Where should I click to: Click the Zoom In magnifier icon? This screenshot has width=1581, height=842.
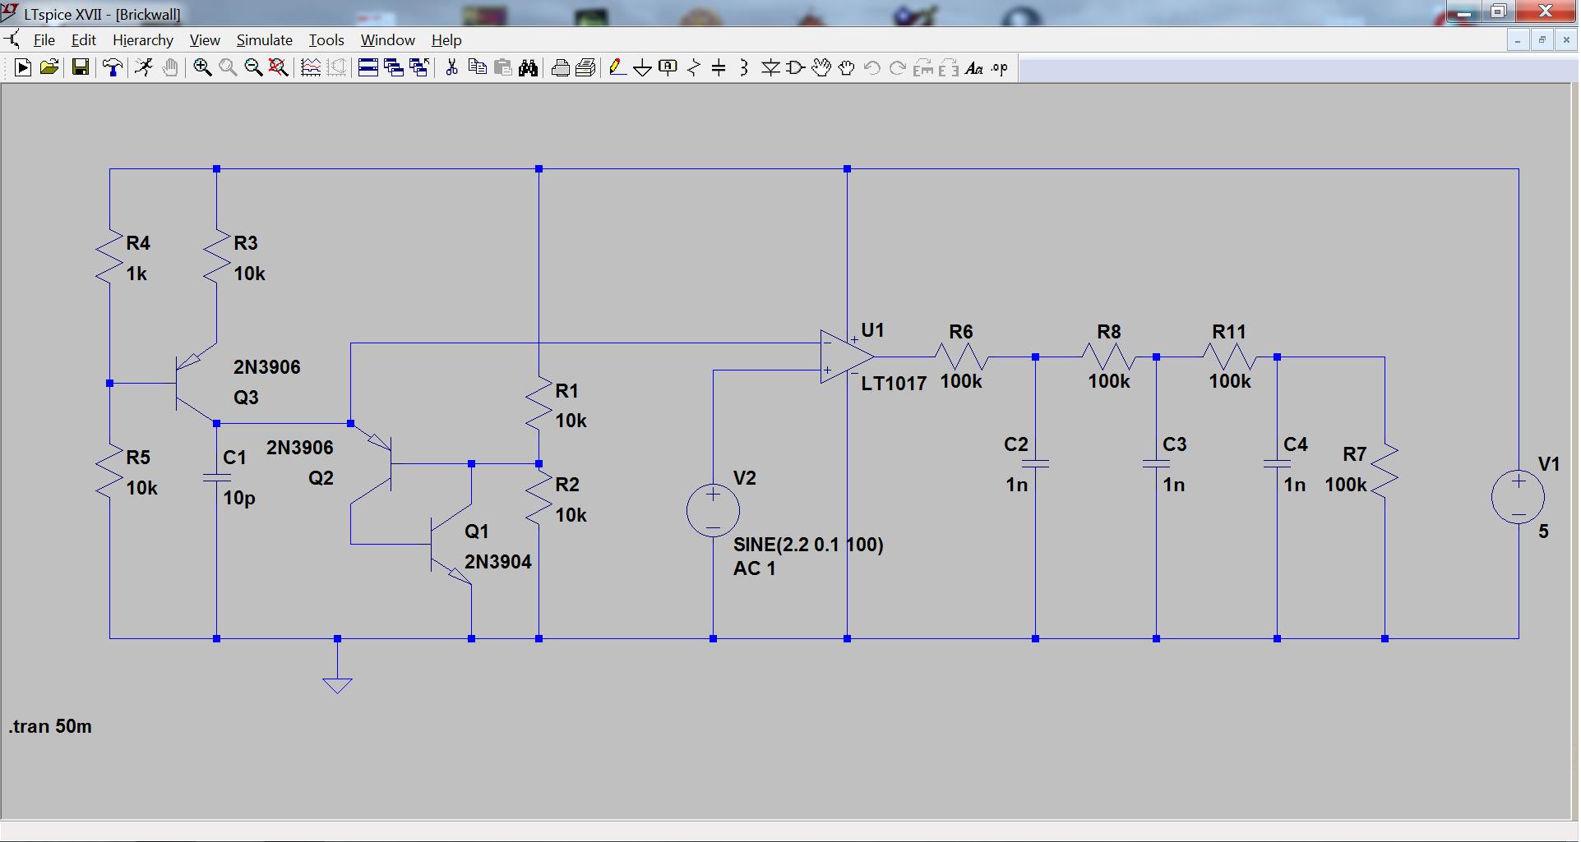202,68
